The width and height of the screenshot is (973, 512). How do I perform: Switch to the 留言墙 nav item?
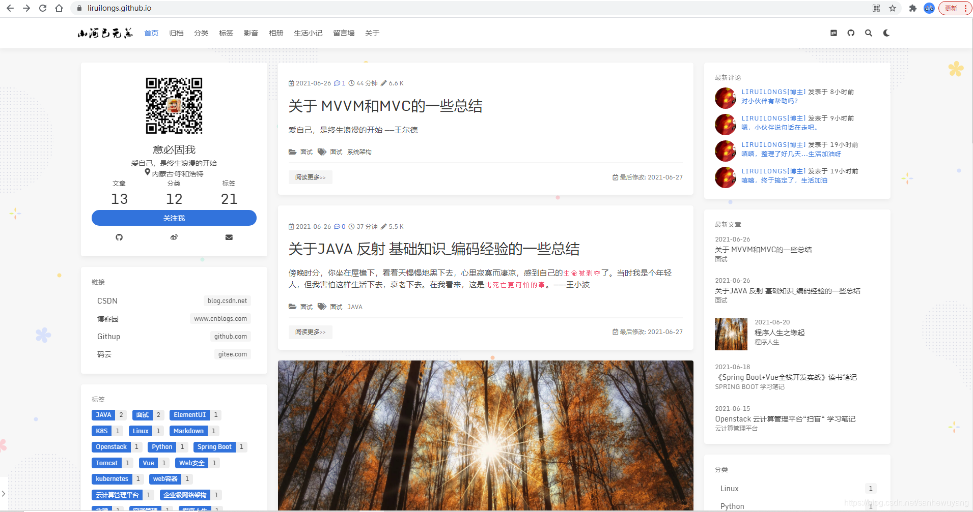(343, 33)
